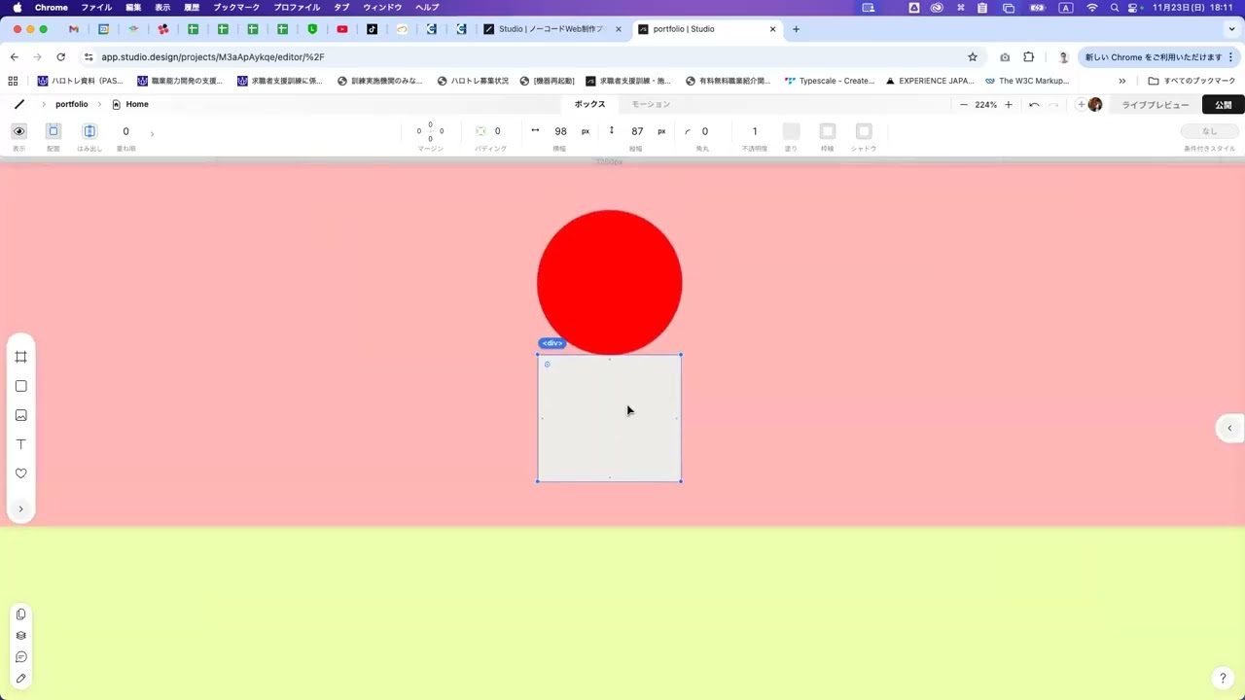1245x700 pixels.
Task: Open the シャドウ shadow settings
Action: [x=864, y=131]
